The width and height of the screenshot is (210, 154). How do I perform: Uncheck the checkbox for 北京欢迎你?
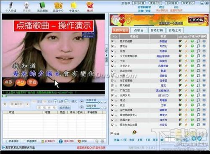(x=112, y=71)
